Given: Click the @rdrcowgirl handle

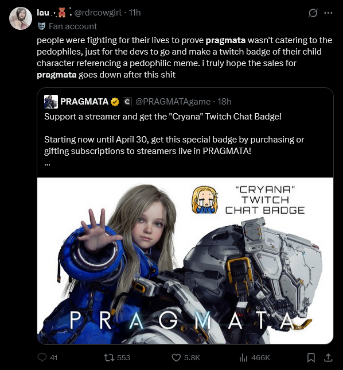Looking at the screenshot, I should [x=98, y=13].
